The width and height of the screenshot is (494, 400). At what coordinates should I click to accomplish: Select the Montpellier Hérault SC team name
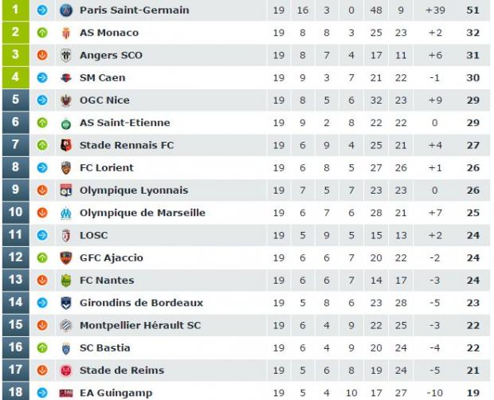(x=140, y=325)
